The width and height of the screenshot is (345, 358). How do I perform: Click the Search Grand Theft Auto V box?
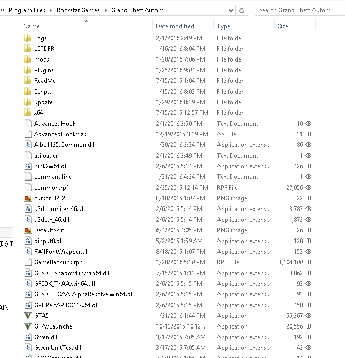300,10
